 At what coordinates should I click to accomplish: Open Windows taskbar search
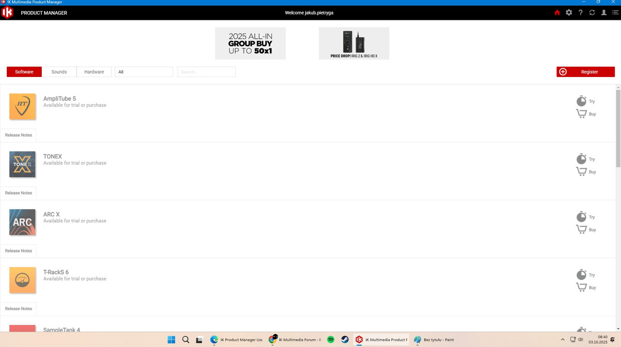pos(185,340)
